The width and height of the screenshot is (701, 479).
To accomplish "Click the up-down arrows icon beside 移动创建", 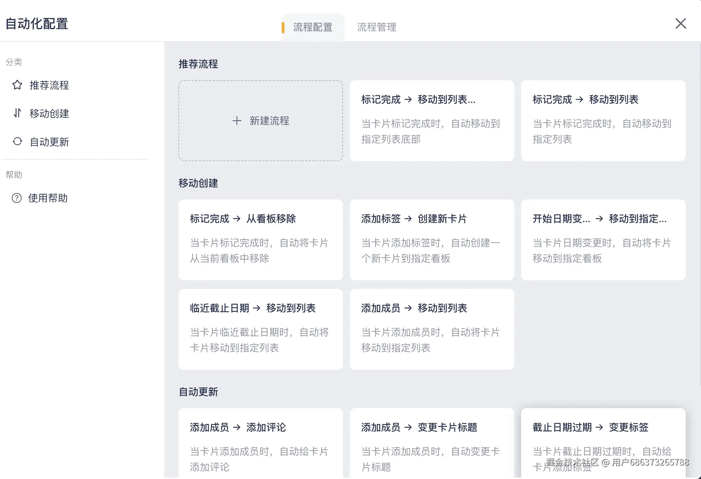I will (17, 113).
